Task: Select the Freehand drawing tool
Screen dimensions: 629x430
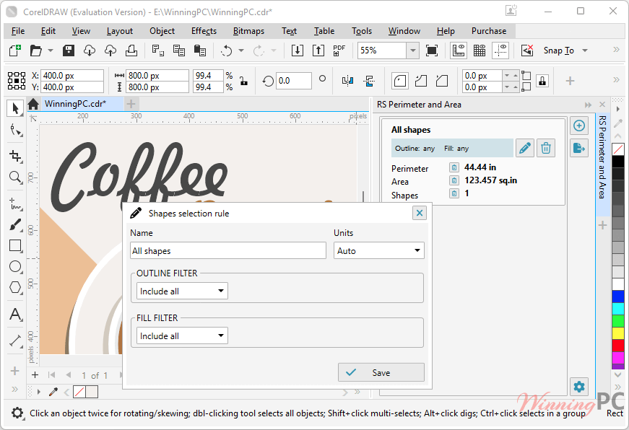Action: 15,204
